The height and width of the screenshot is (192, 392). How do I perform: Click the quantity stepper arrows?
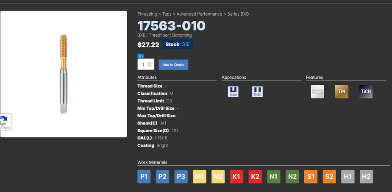pyautogui.click(x=149, y=64)
